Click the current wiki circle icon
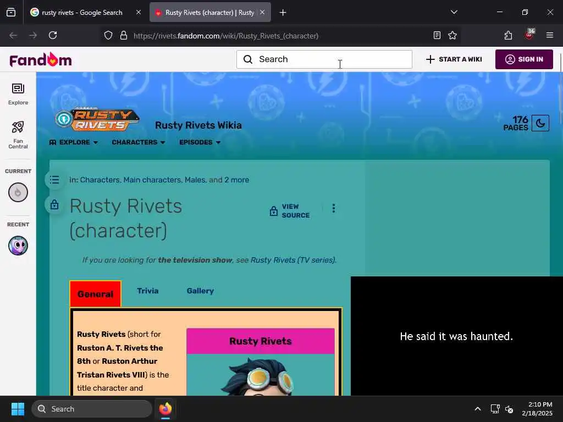 tap(18, 192)
